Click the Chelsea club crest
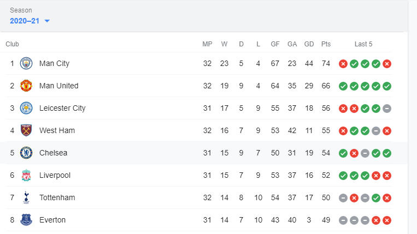This screenshot has width=417, height=234. click(x=26, y=153)
